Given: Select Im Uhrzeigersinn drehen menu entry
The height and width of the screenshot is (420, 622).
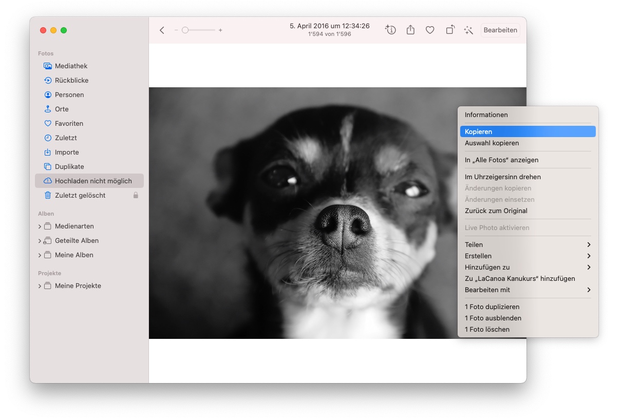Looking at the screenshot, I should click(x=502, y=177).
